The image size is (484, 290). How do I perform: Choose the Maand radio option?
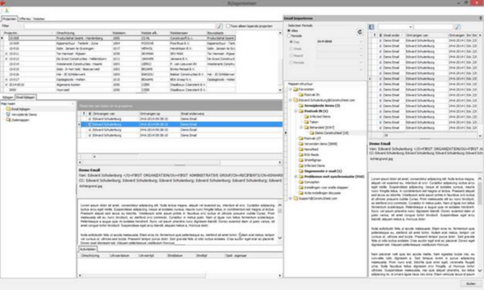(x=291, y=55)
